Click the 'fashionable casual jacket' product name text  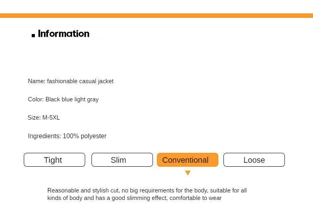pyautogui.click(x=80, y=82)
